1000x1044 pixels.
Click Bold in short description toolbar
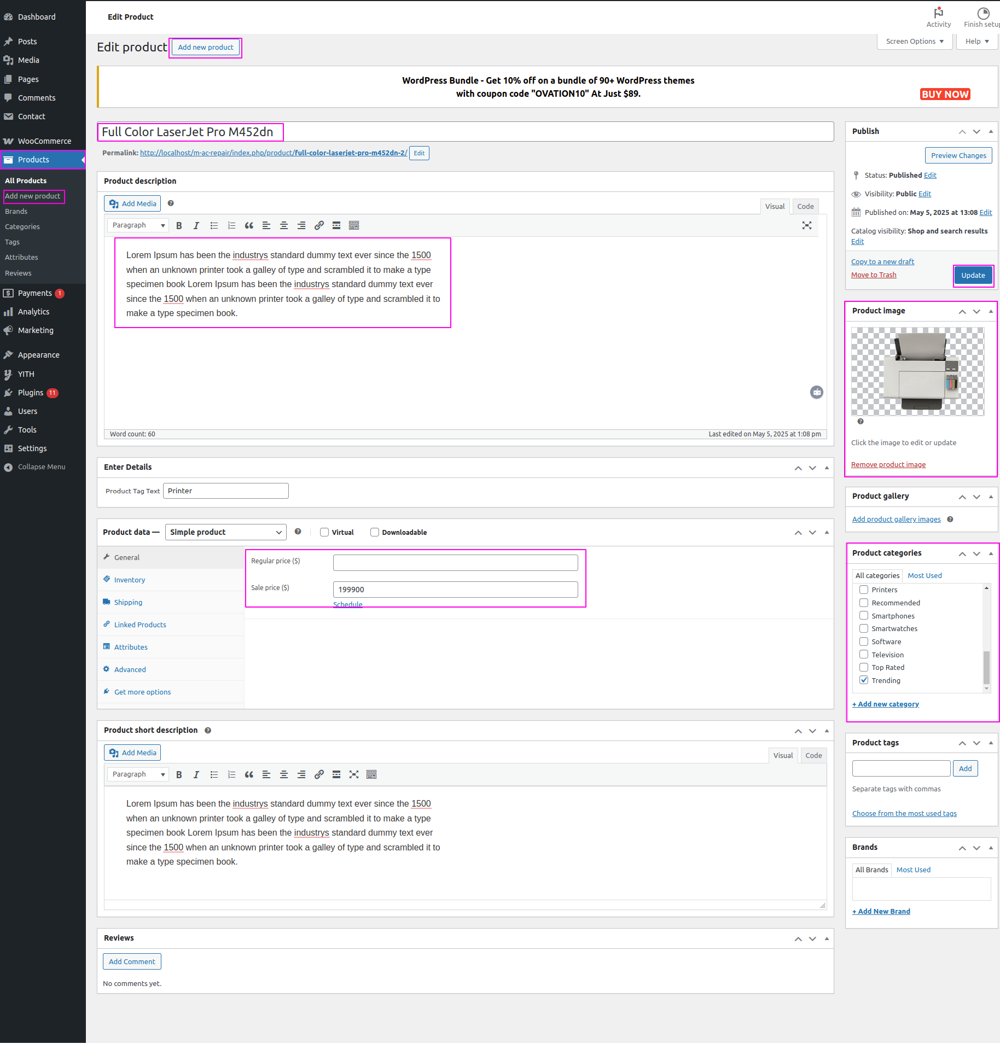(x=179, y=774)
